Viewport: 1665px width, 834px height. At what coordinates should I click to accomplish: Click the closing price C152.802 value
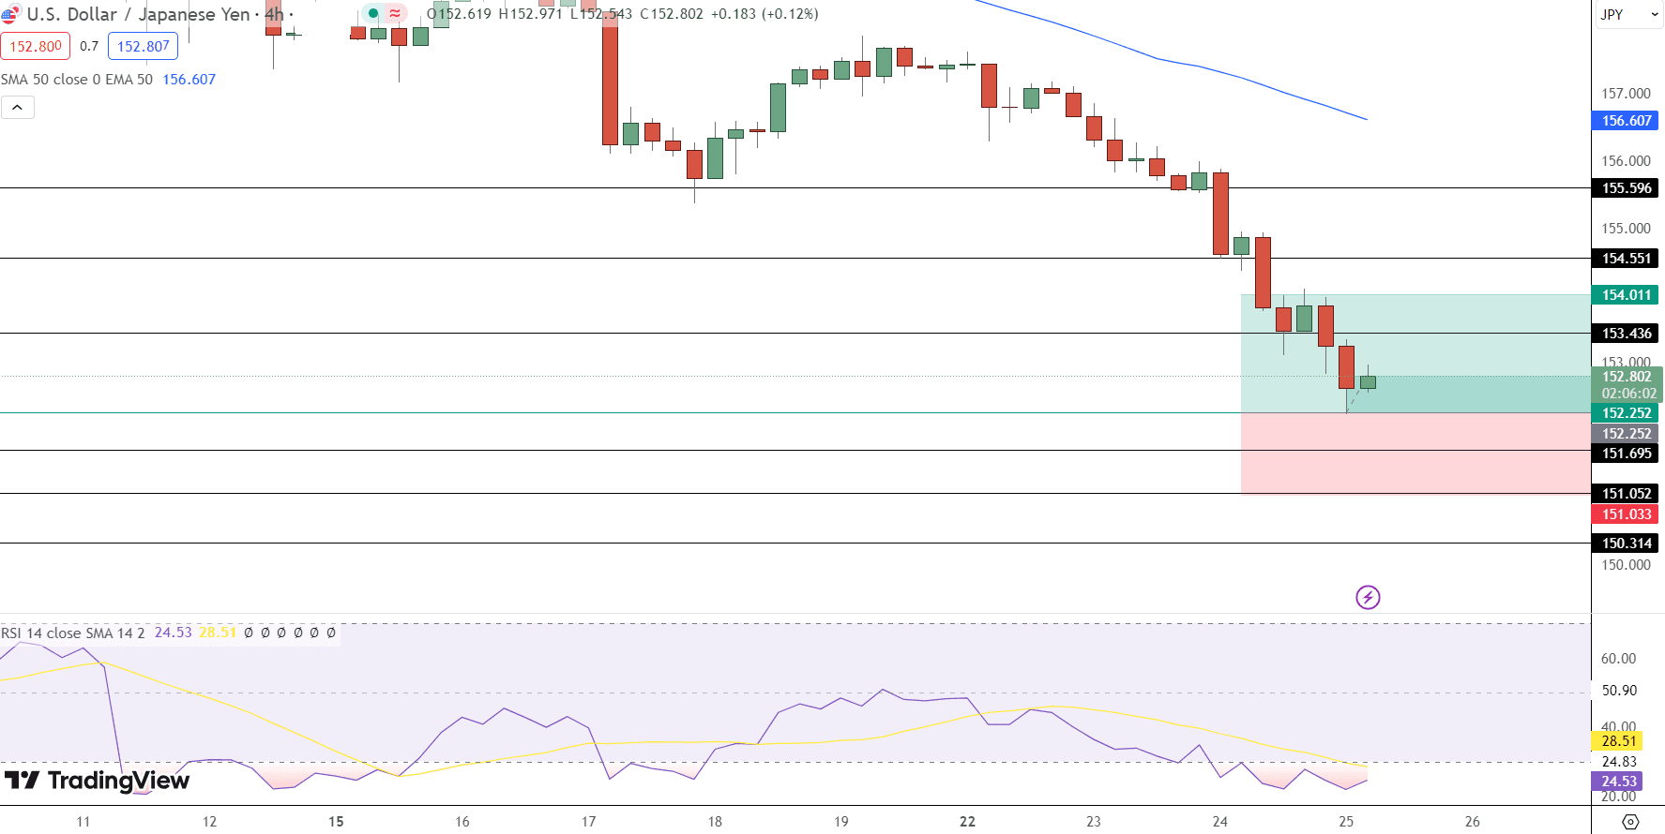[x=672, y=14]
